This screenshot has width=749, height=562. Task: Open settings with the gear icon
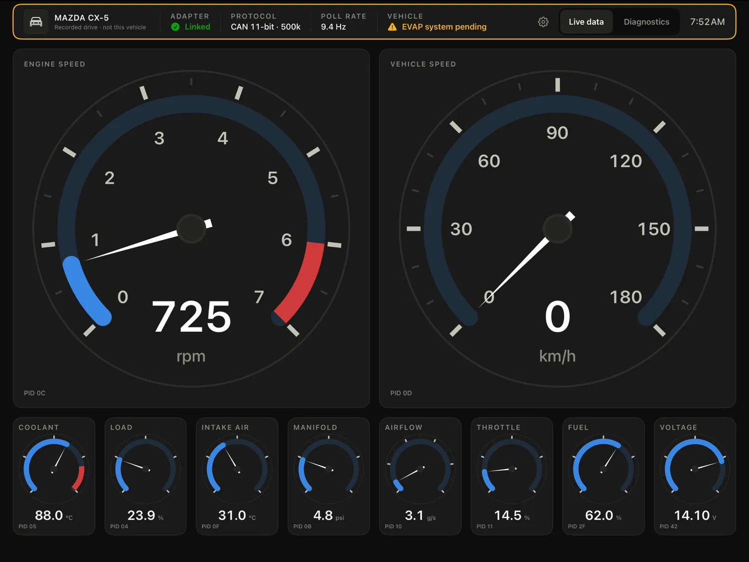tap(543, 22)
